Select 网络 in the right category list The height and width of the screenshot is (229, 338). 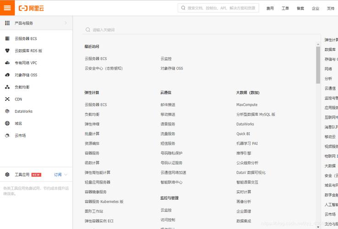point(328,69)
